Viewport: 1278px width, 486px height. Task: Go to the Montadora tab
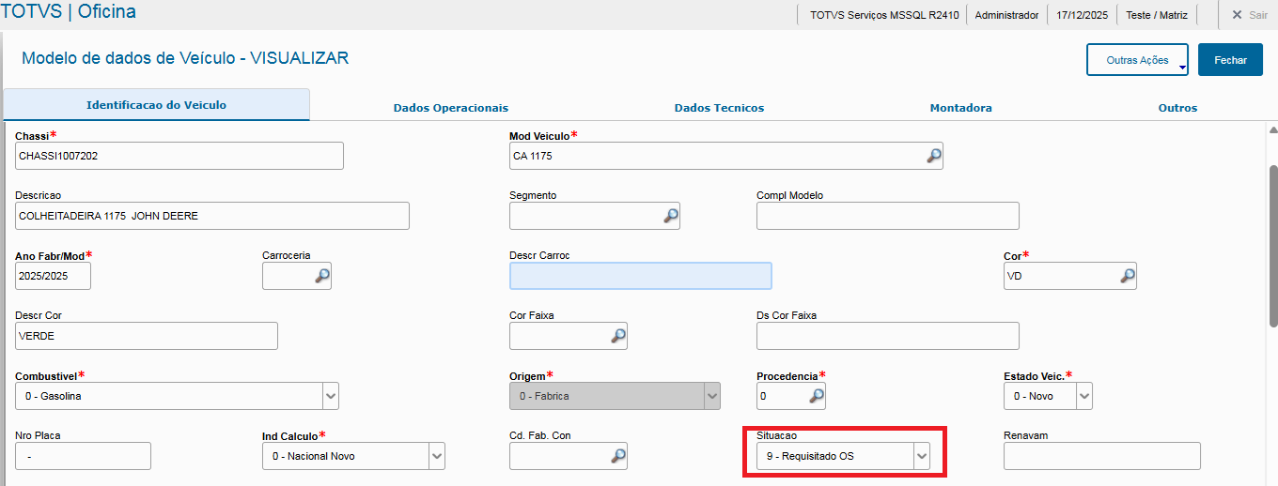[960, 108]
